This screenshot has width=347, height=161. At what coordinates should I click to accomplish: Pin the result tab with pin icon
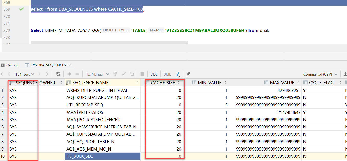(x=188, y=74)
